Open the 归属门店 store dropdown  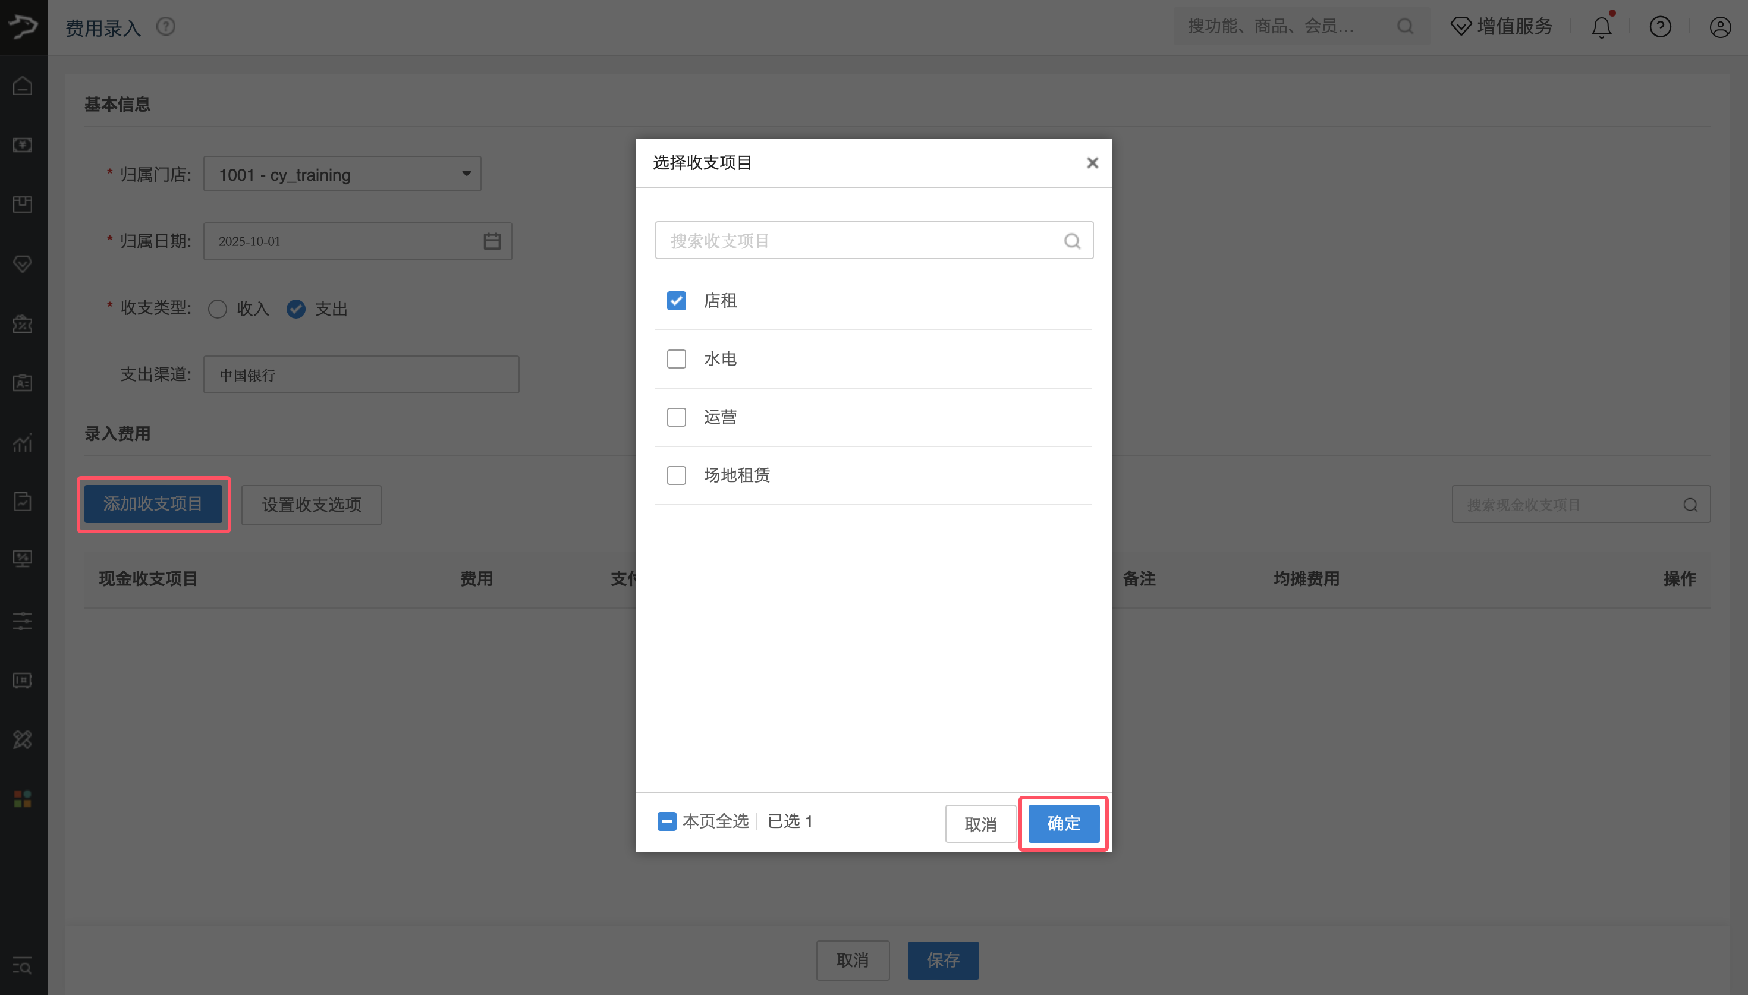pos(341,174)
